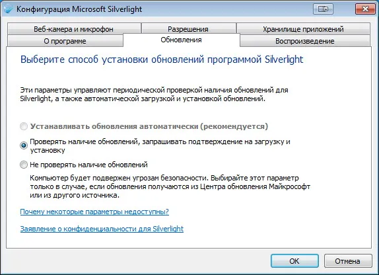Image resolution: width=379 pixels, height=275 pixels.
Task: Switch to the О программе tab
Action: click(65, 41)
